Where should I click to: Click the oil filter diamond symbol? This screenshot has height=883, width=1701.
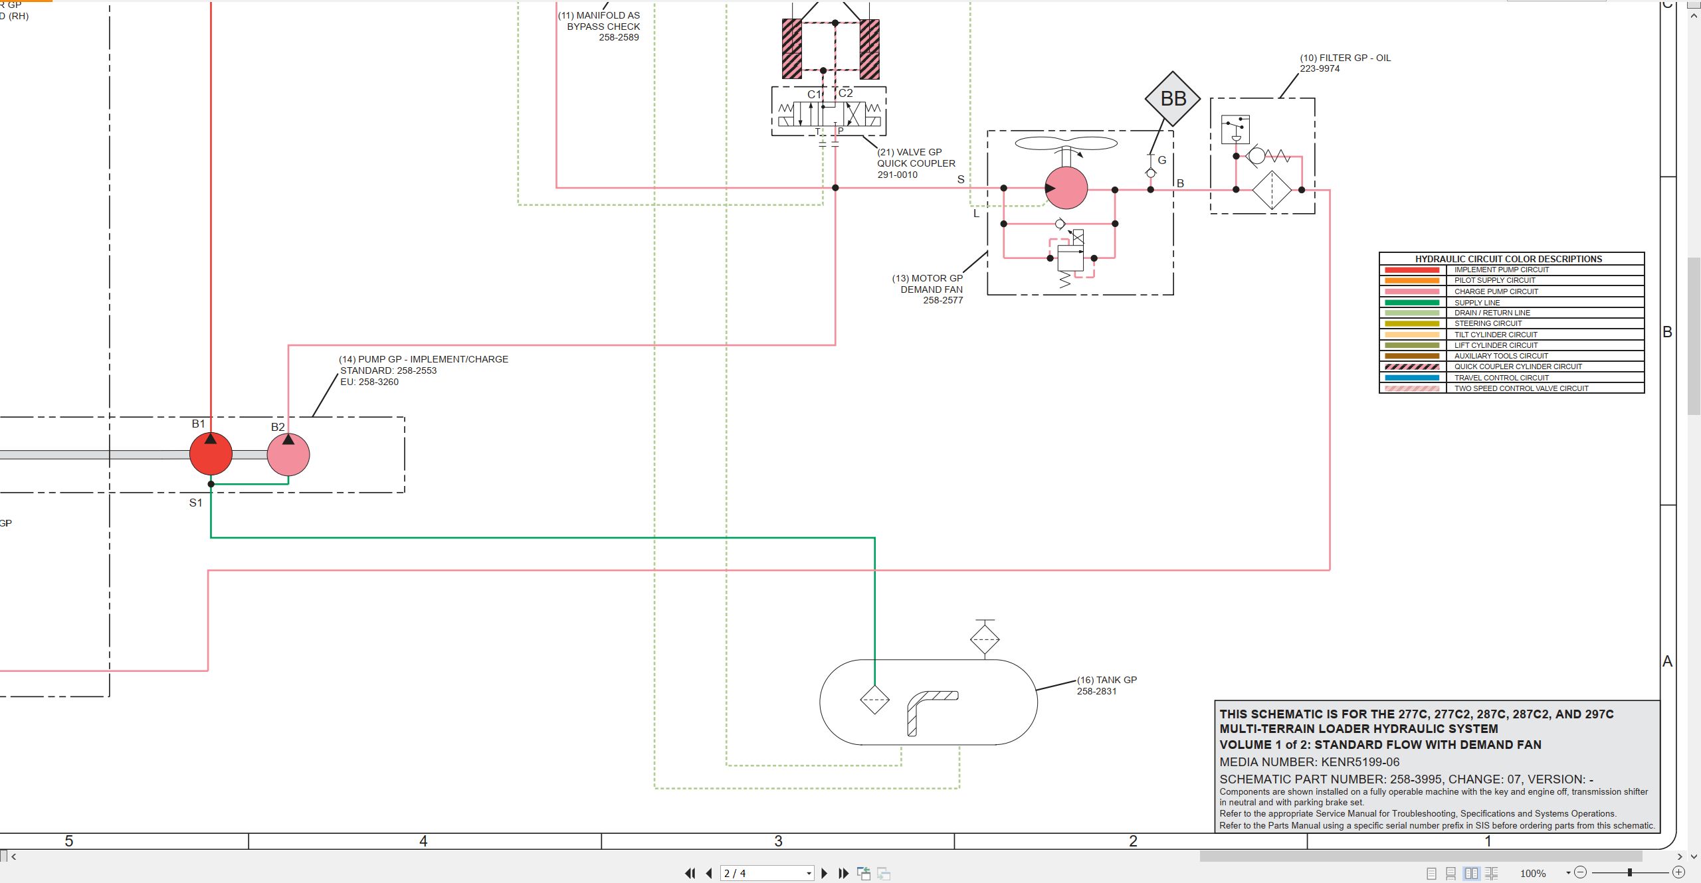pos(1272,190)
